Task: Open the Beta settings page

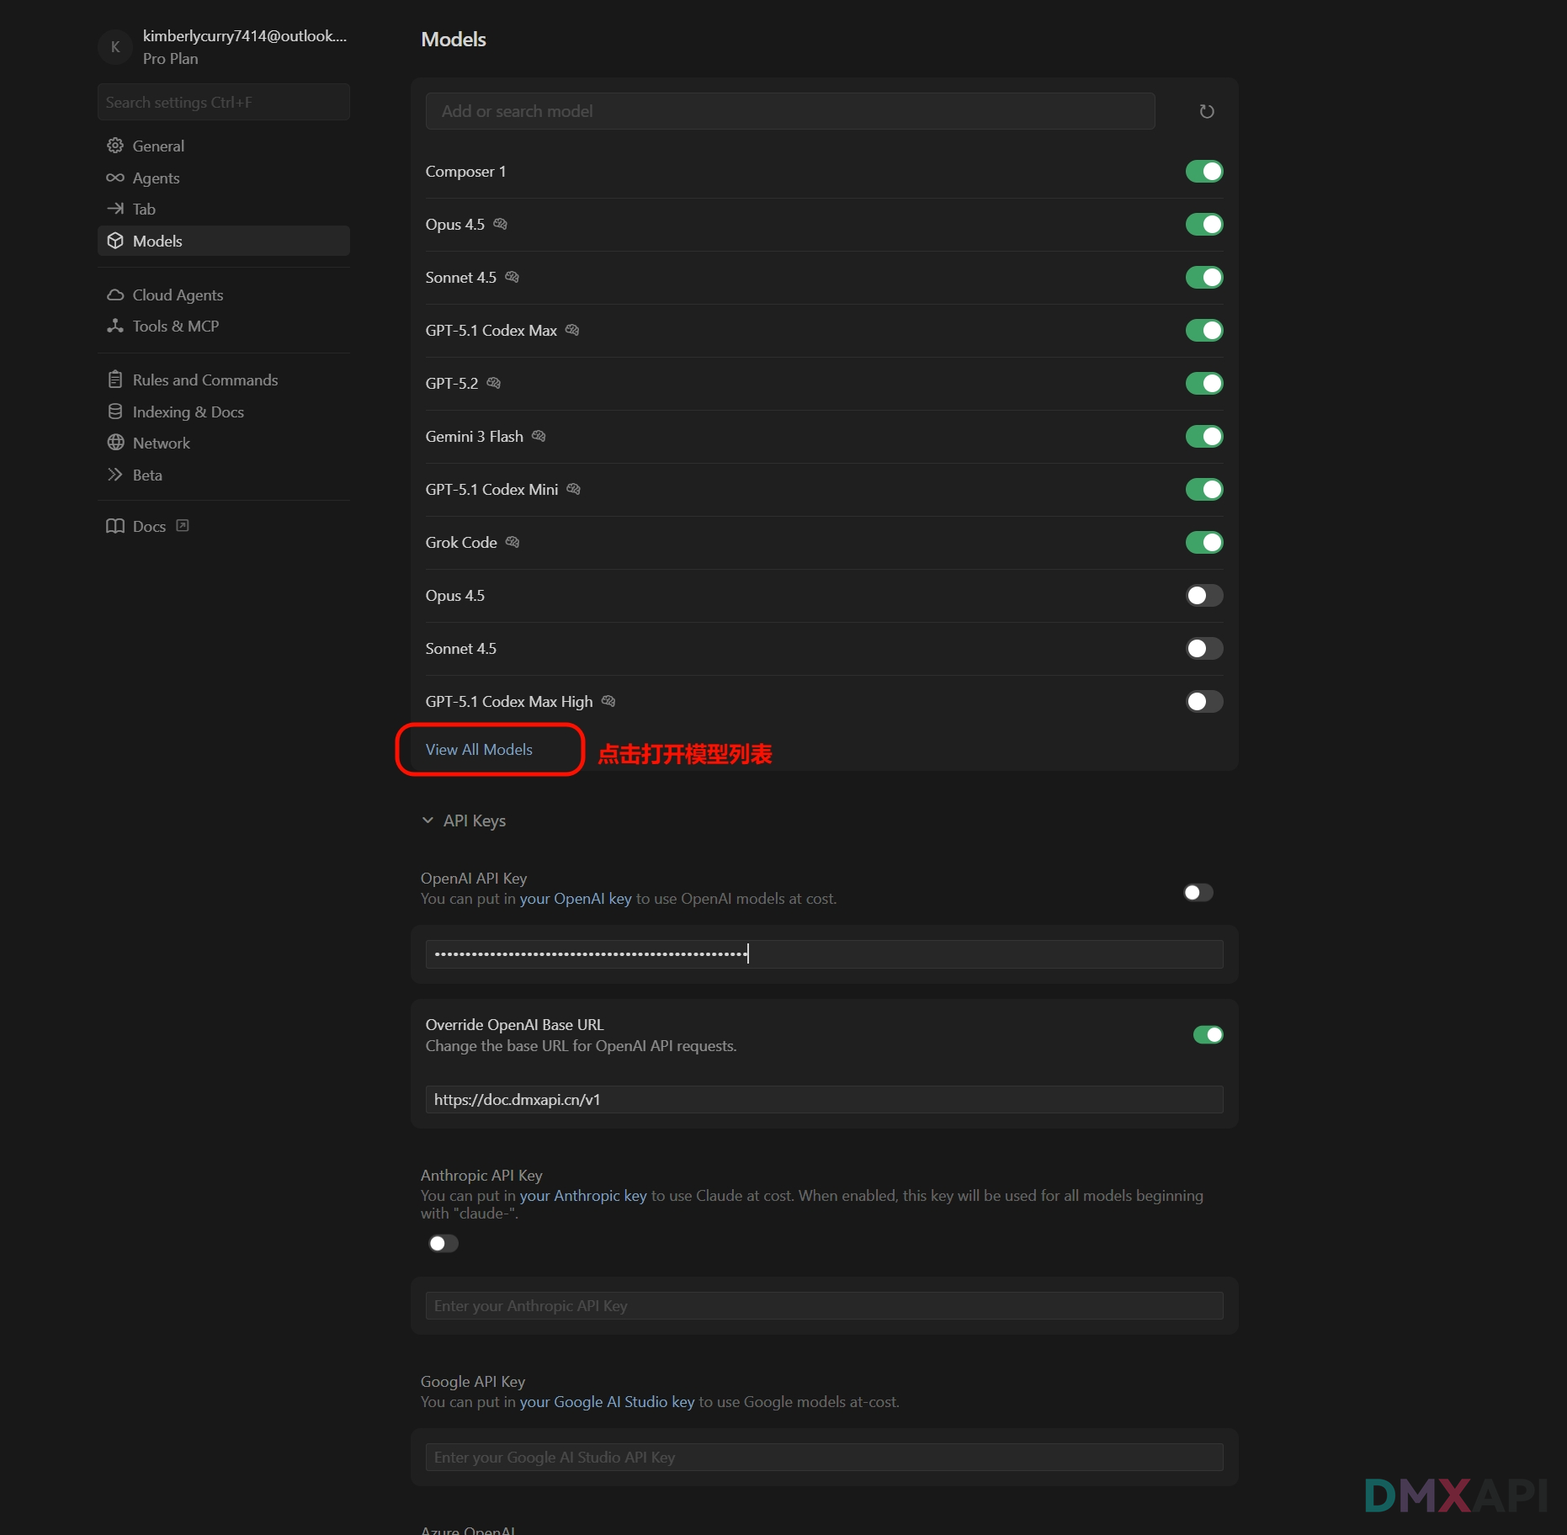Action: 147,475
